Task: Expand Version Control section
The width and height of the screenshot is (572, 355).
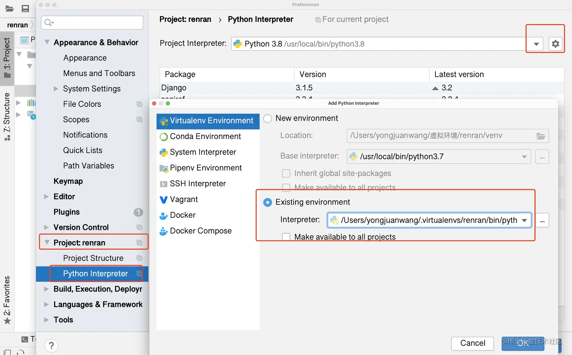Action: coord(47,227)
